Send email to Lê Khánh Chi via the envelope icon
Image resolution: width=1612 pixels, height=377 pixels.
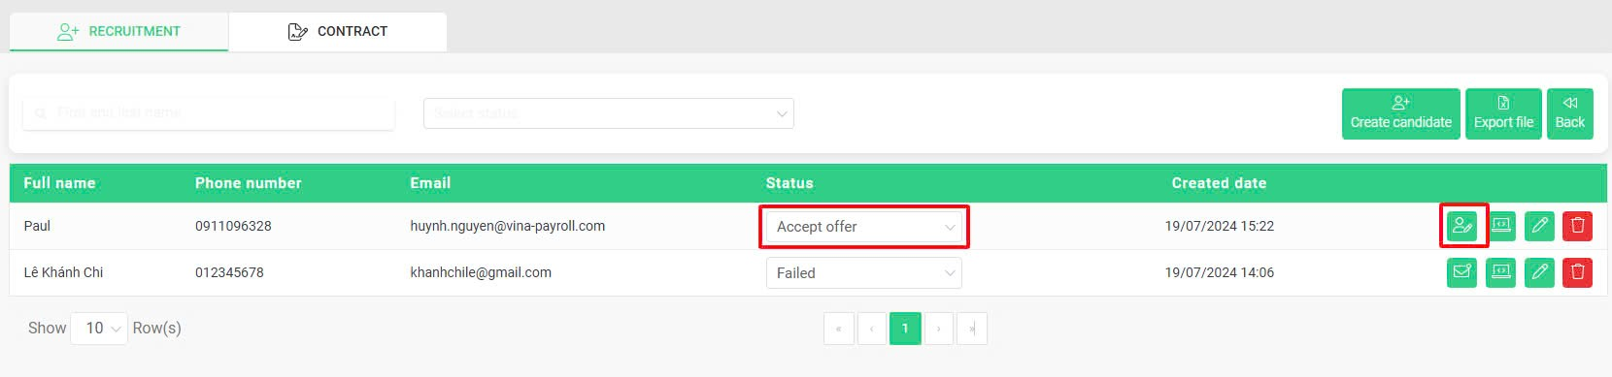pos(1461,272)
